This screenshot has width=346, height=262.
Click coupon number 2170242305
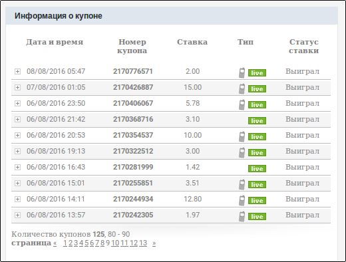coord(133,215)
